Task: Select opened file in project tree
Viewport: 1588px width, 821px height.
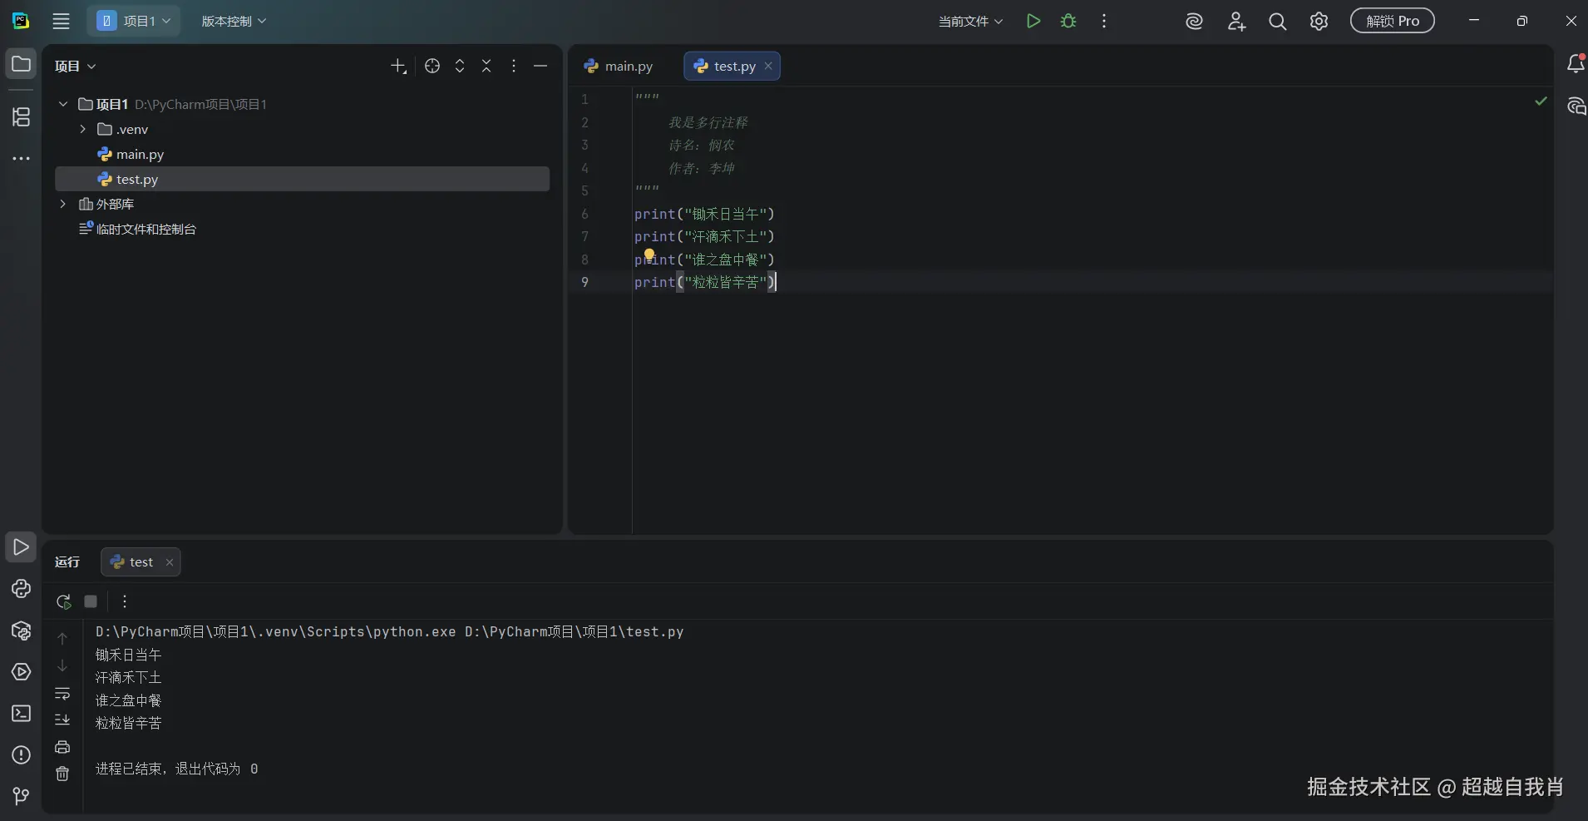Action: coord(432,66)
